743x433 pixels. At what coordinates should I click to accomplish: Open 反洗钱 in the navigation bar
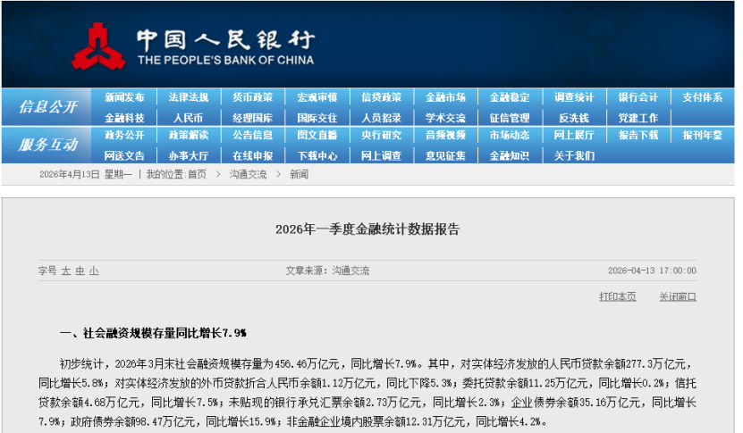coord(574,117)
